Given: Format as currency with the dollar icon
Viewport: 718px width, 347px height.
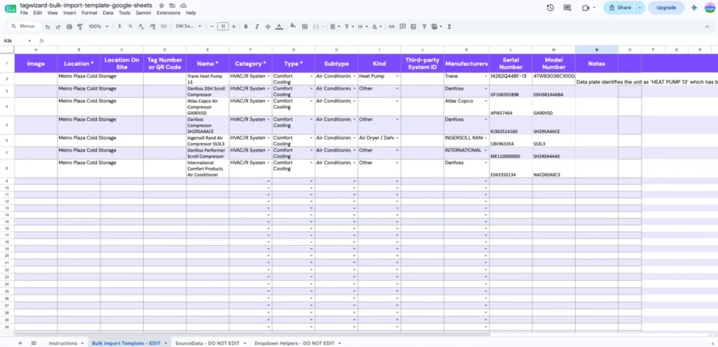Looking at the screenshot, I should tap(119, 27).
